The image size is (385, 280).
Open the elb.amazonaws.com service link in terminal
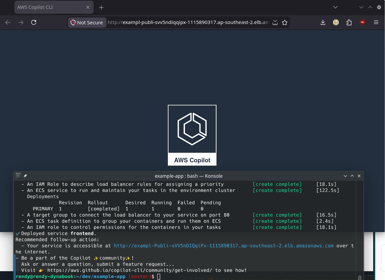click(x=224, y=245)
